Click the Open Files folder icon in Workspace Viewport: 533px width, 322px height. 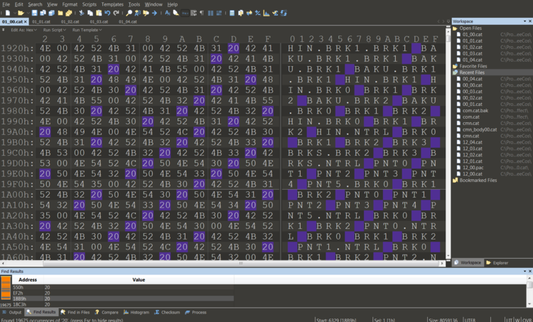[455, 28]
